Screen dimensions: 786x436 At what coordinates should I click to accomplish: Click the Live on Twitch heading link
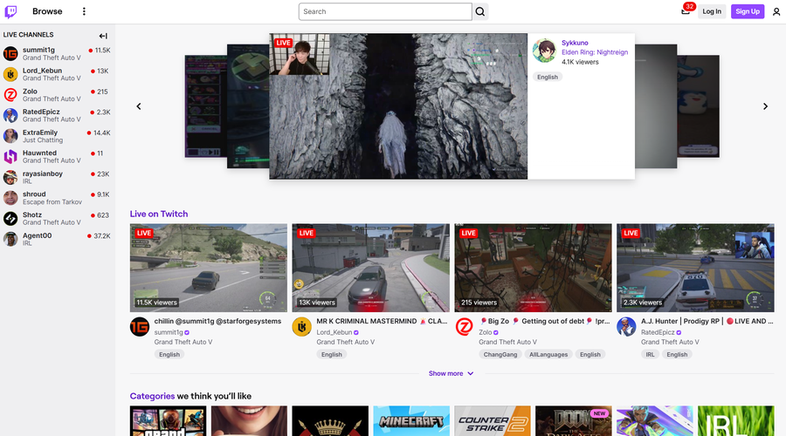point(159,214)
